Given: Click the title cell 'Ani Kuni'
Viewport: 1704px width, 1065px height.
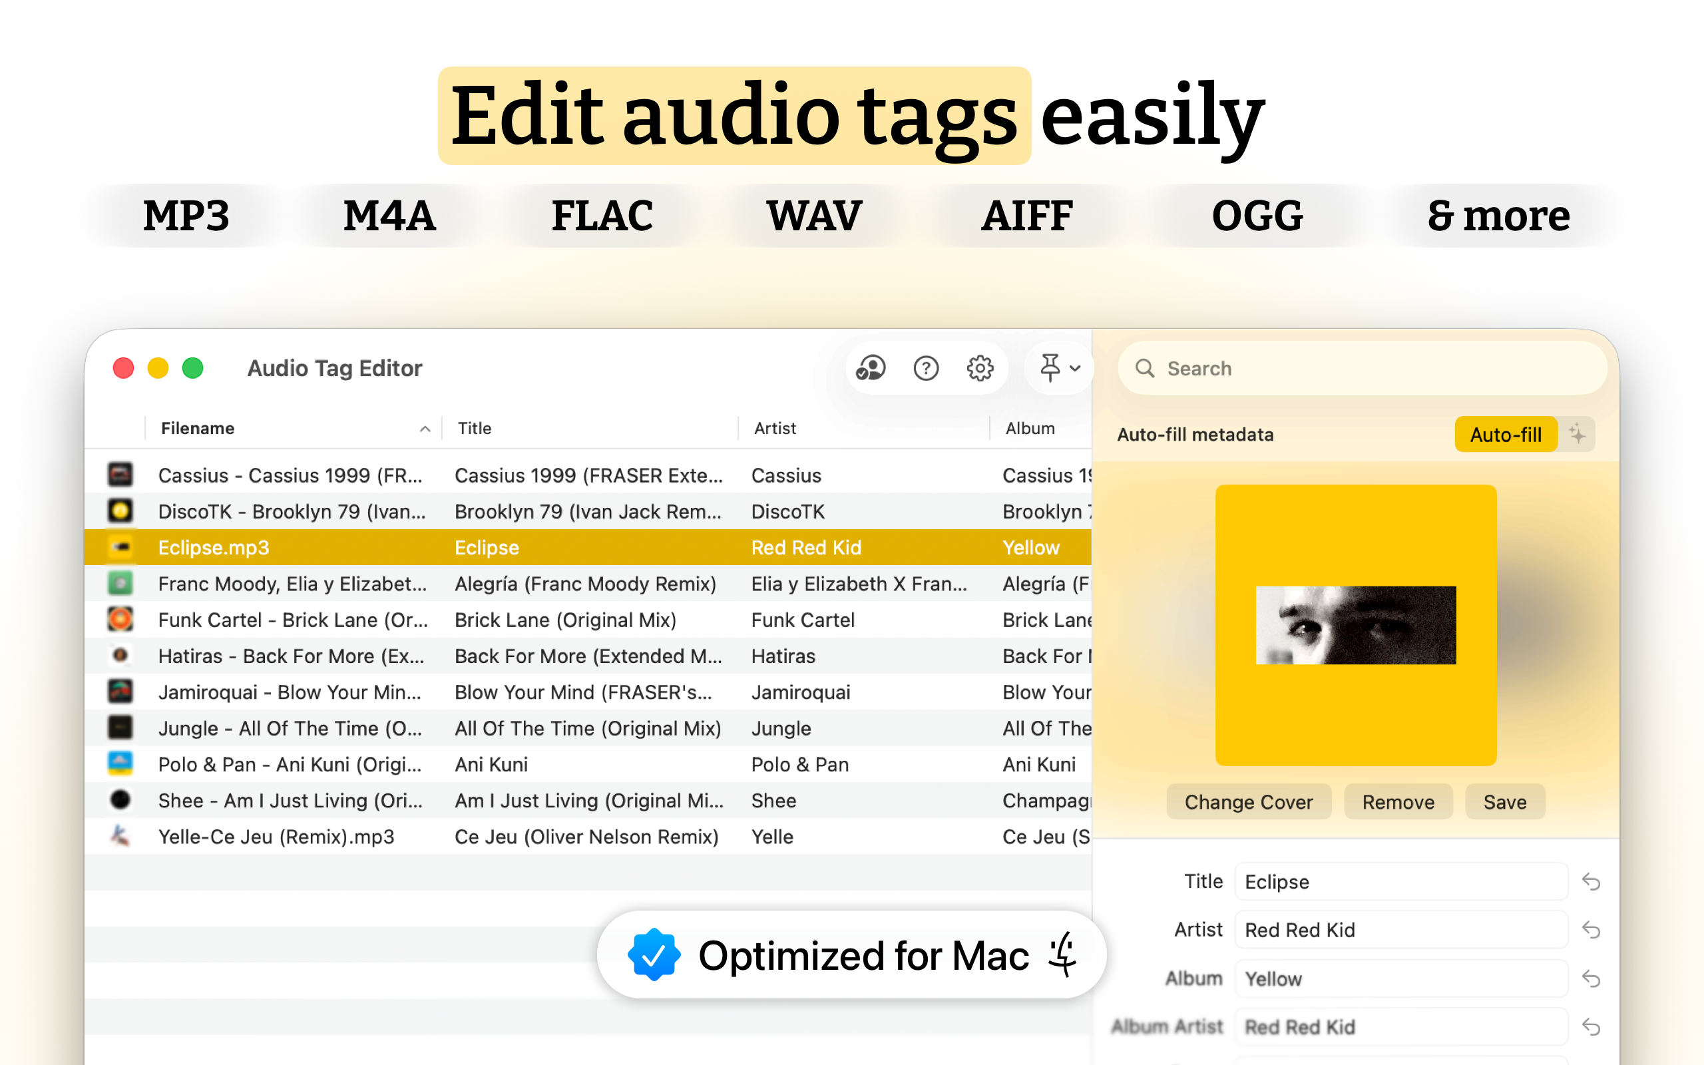Looking at the screenshot, I should pyautogui.click(x=491, y=764).
